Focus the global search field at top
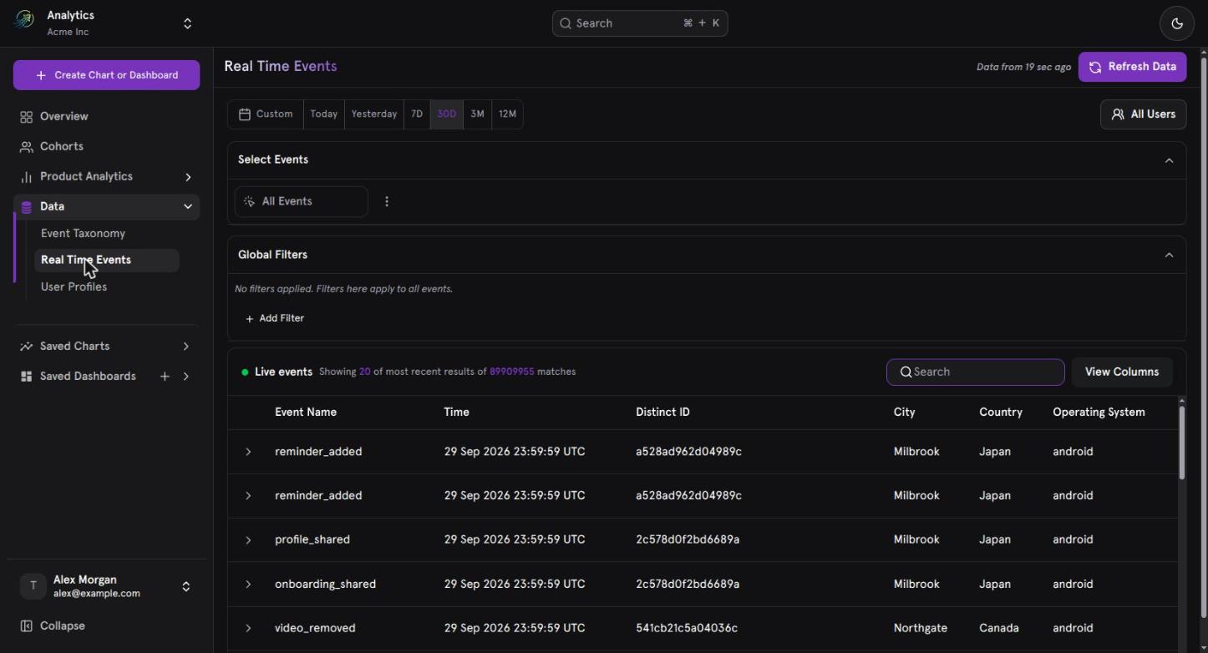 click(640, 23)
